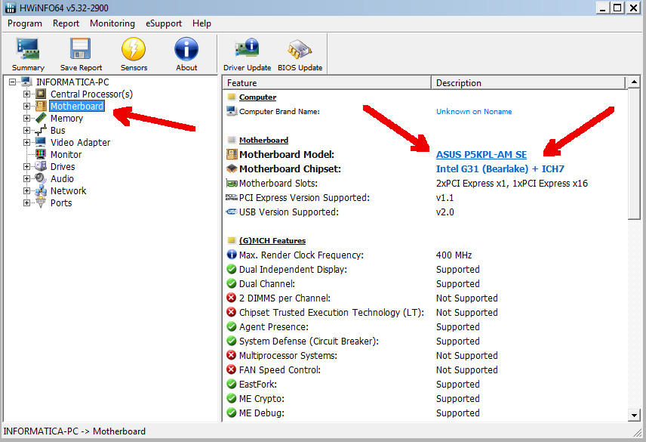Expand the Central Processor(s) node
The height and width of the screenshot is (442, 646).
point(26,94)
